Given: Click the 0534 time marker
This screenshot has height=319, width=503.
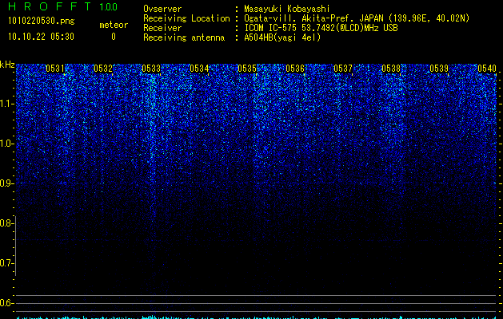Looking at the screenshot, I should point(199,69).
